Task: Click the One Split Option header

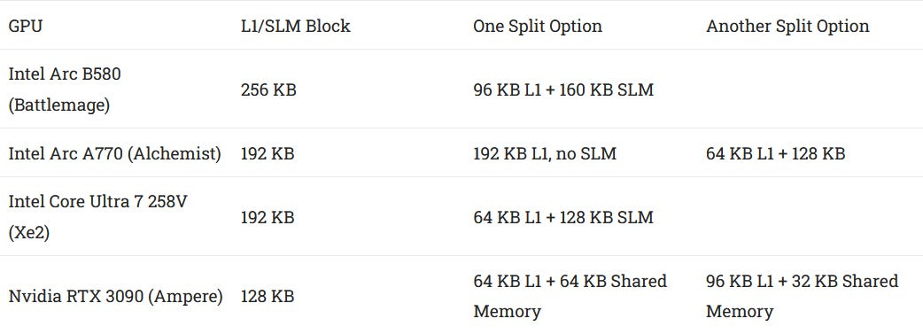Action: tap(538, 27)
